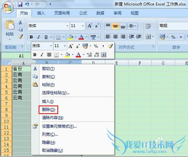The image size is (188, 157).
Task: Open the clipboard group dialog launcher
Action: pyautogui.click(x=22, y=46)
